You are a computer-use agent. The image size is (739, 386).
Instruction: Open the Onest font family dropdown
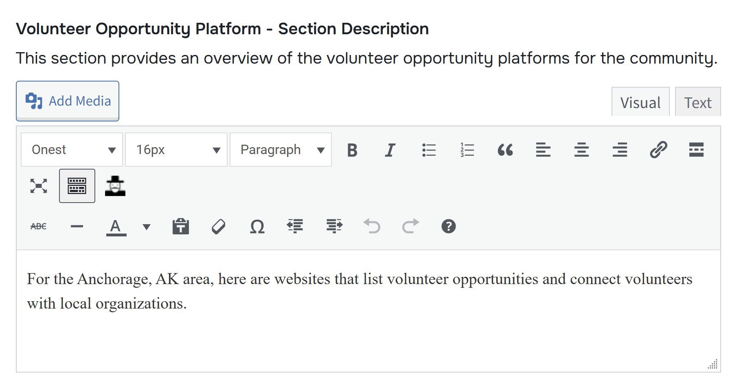coord(72,150)
